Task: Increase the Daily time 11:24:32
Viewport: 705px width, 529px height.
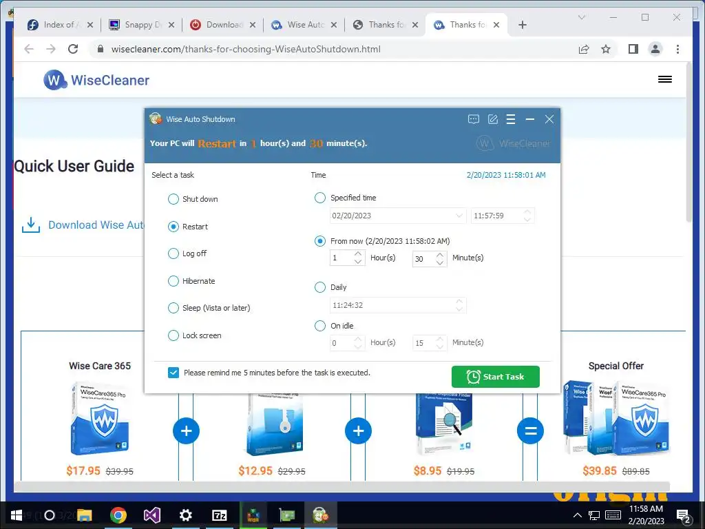Action: click(459, 302)
